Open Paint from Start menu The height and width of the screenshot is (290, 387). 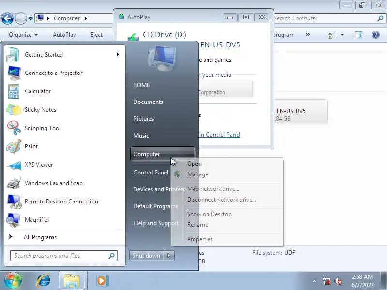65,146
